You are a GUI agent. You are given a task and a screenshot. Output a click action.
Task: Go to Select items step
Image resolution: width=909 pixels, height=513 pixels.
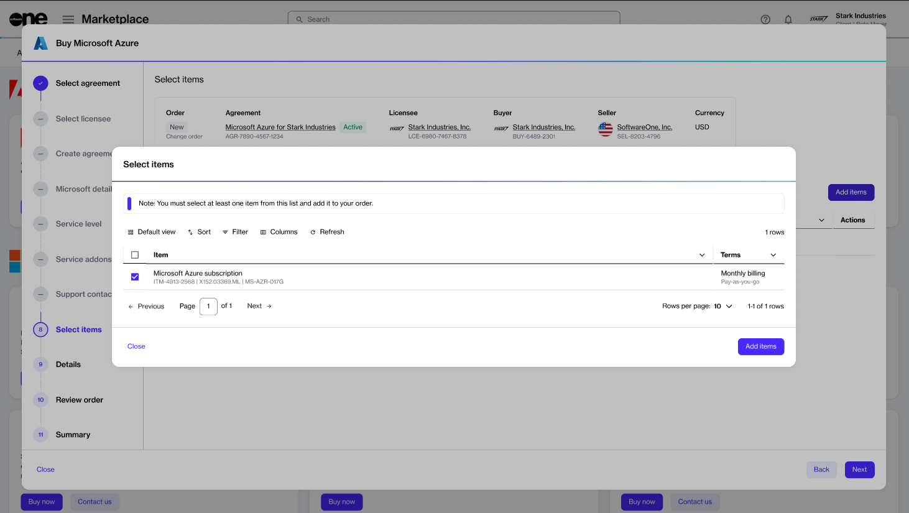(x=78, y=330)
